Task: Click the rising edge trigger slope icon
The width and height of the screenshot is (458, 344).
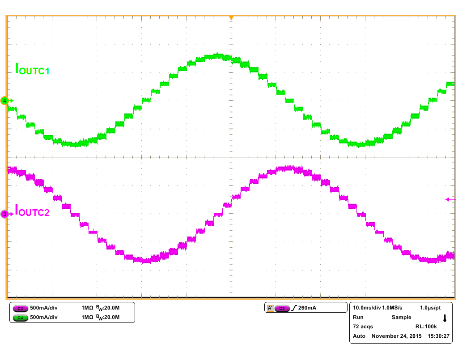Action: (x=293, y=308)
